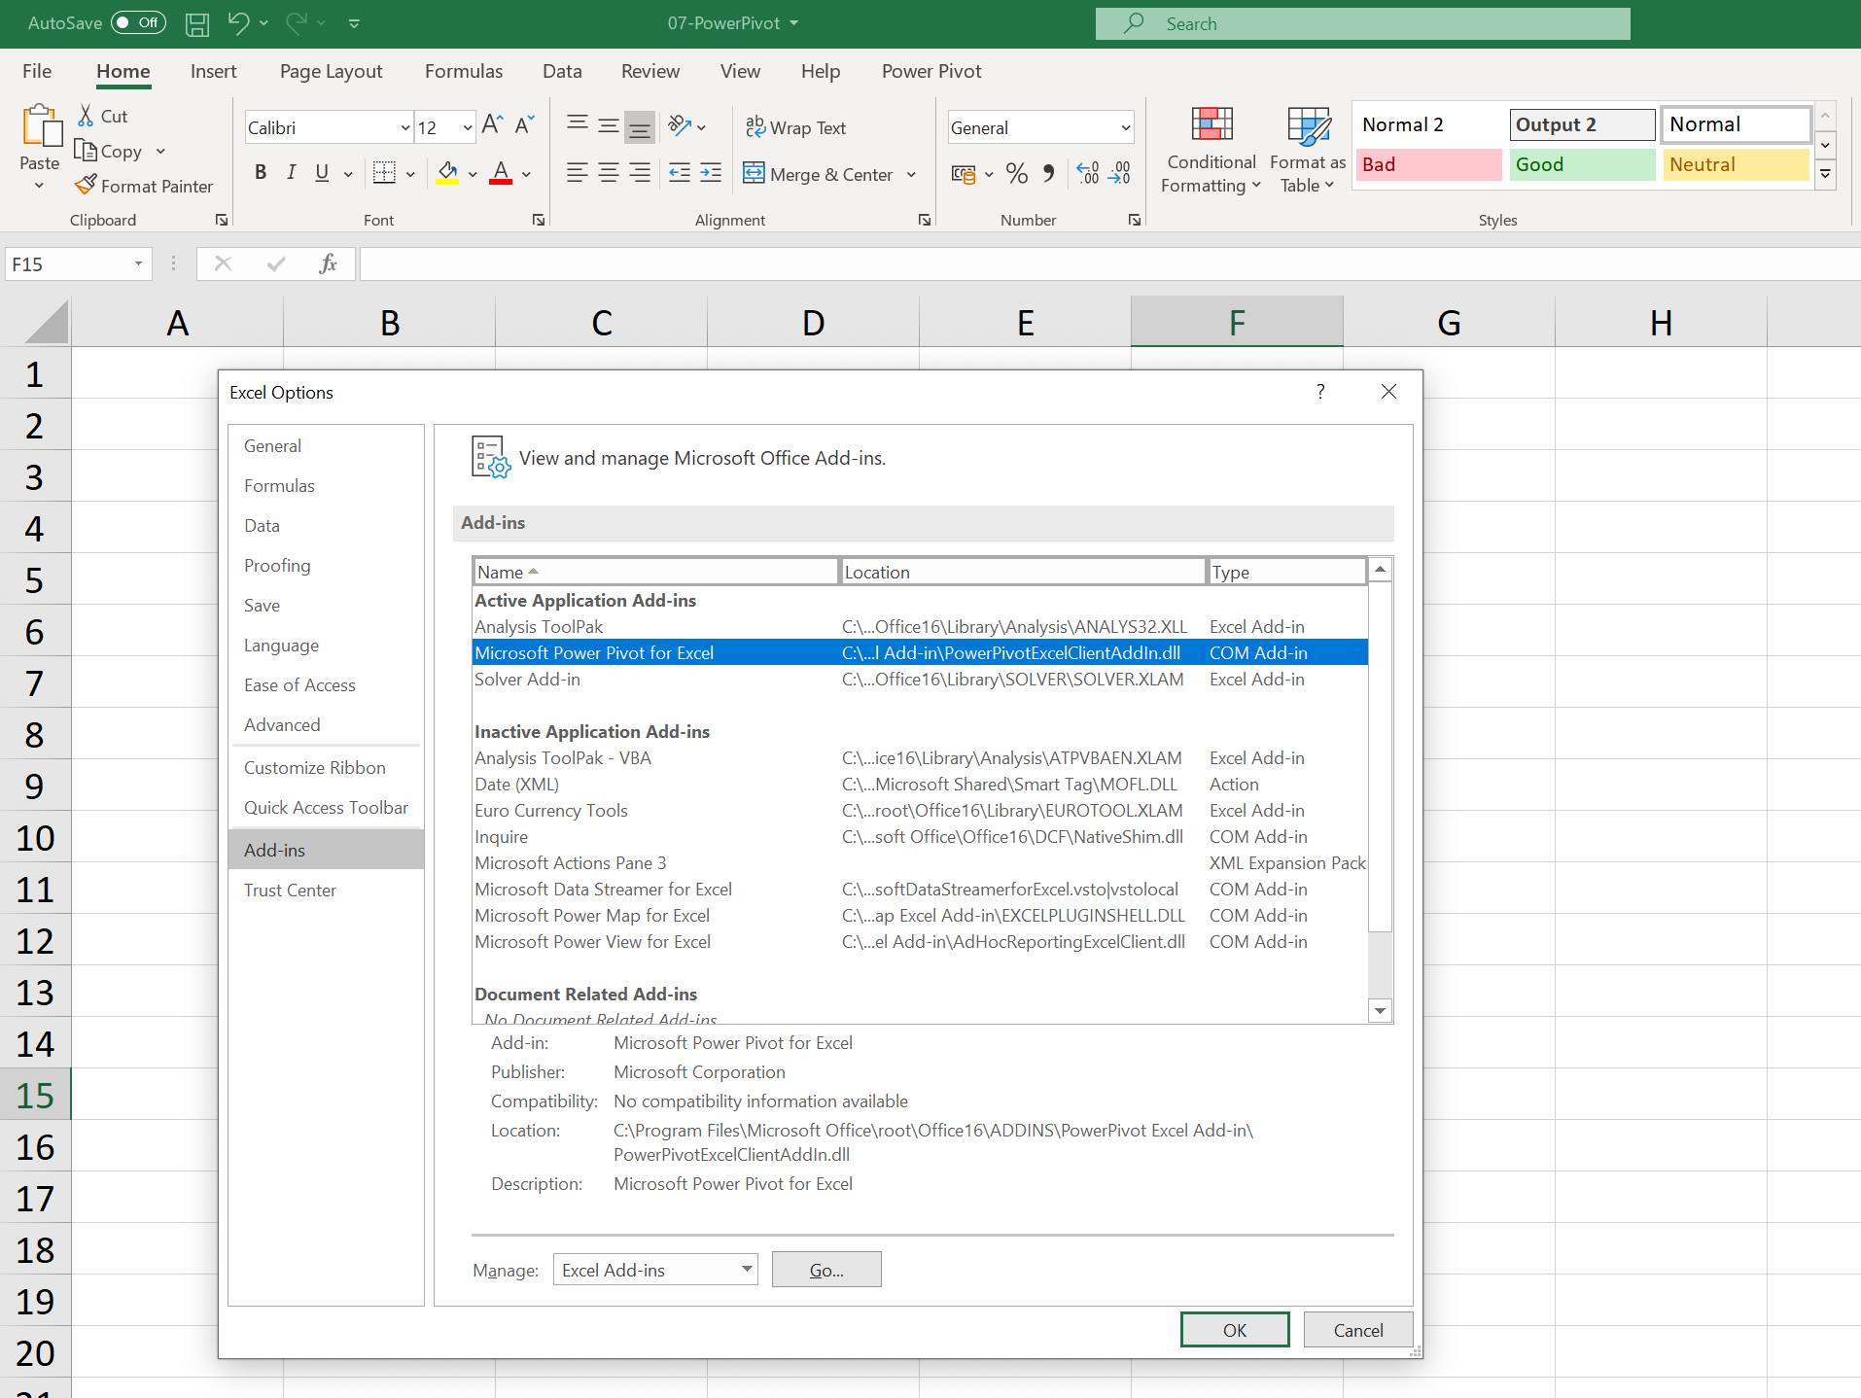The height and width of the screenshot is (1398, 1861).
Task: Click the Decrease Decimal icon
Action: point(1119,173)
